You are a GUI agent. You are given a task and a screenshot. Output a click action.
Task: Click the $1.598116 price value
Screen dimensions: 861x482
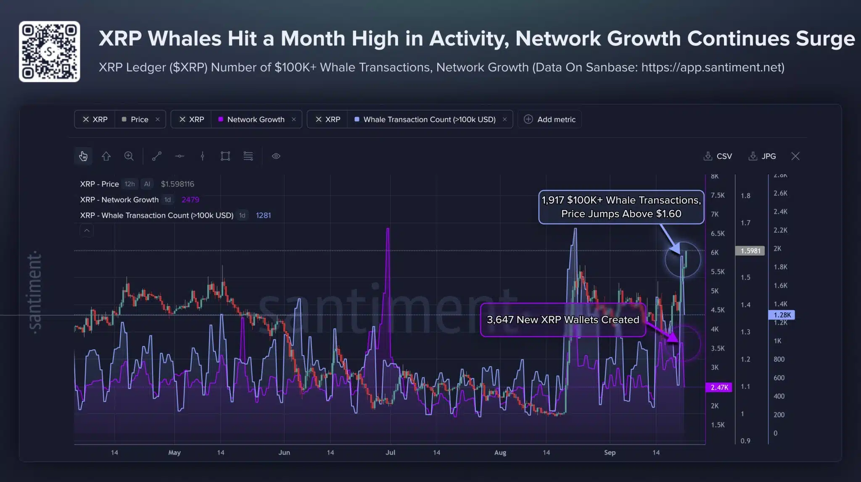pos(177,184)
